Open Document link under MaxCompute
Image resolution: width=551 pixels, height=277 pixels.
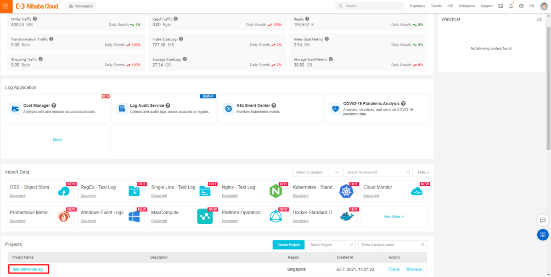click(159, 221)
